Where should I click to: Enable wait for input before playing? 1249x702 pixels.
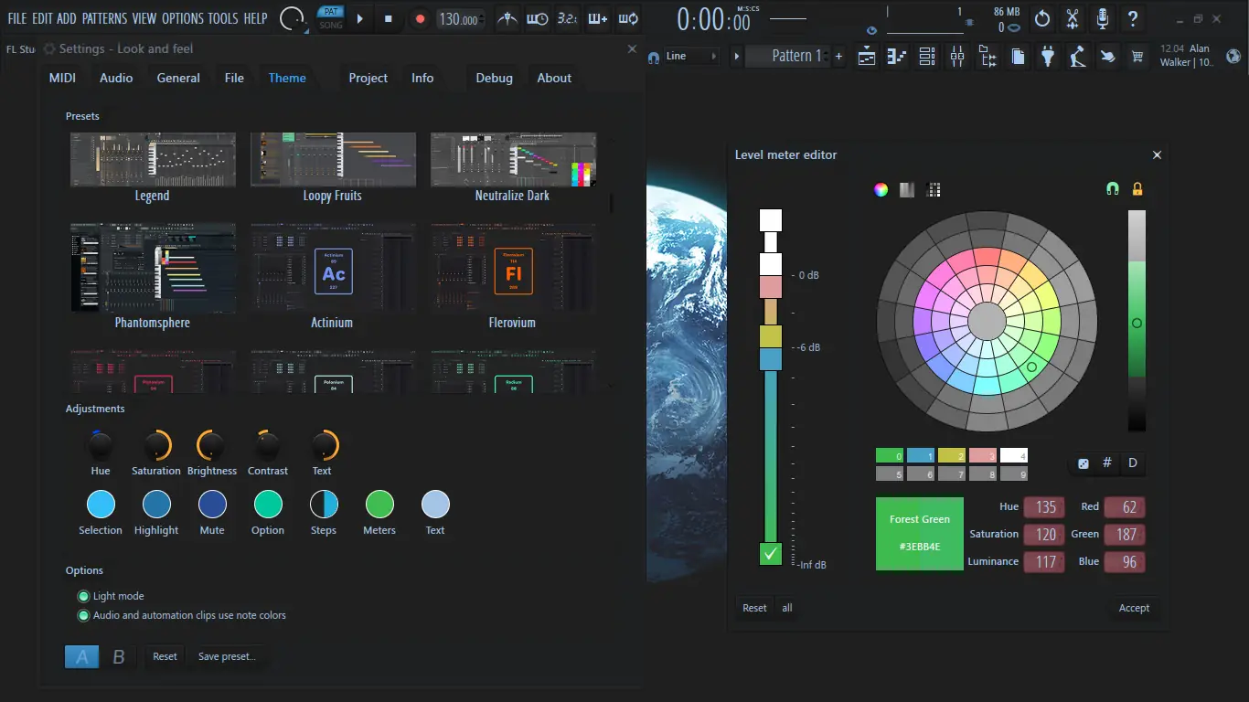click(538, 18)
